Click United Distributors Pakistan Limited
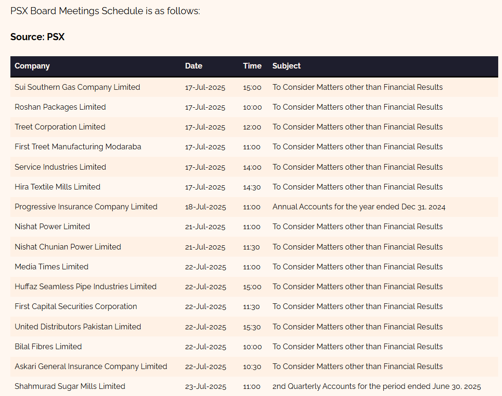 point(78,327)
